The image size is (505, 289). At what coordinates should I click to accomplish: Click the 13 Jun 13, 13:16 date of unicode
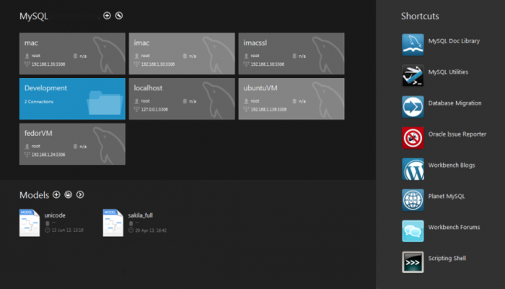67,230
